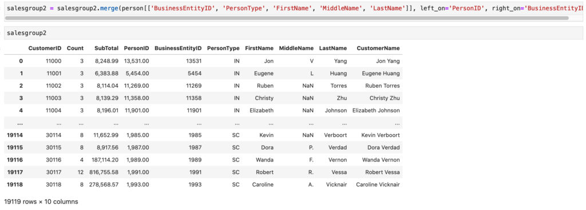Click the CustomerName column header
Image resolution: width=586 pixels, height=210 pixels.
[378, 48]
